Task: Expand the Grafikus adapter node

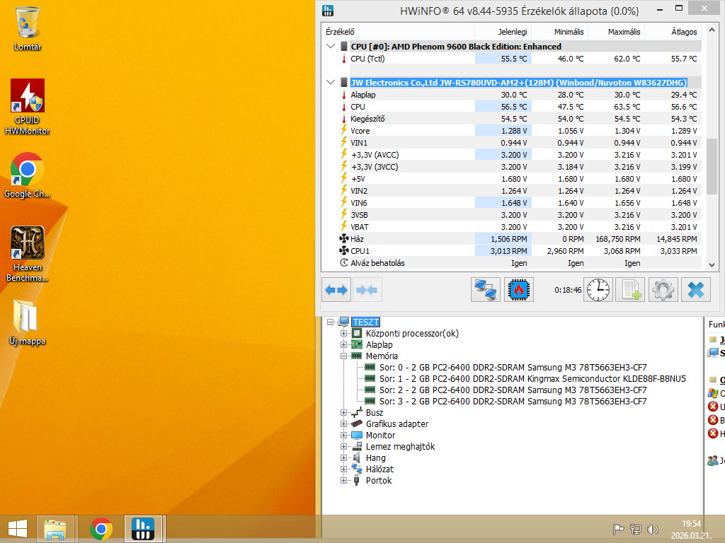Action: pyautogui.click(x=343, y=424)
